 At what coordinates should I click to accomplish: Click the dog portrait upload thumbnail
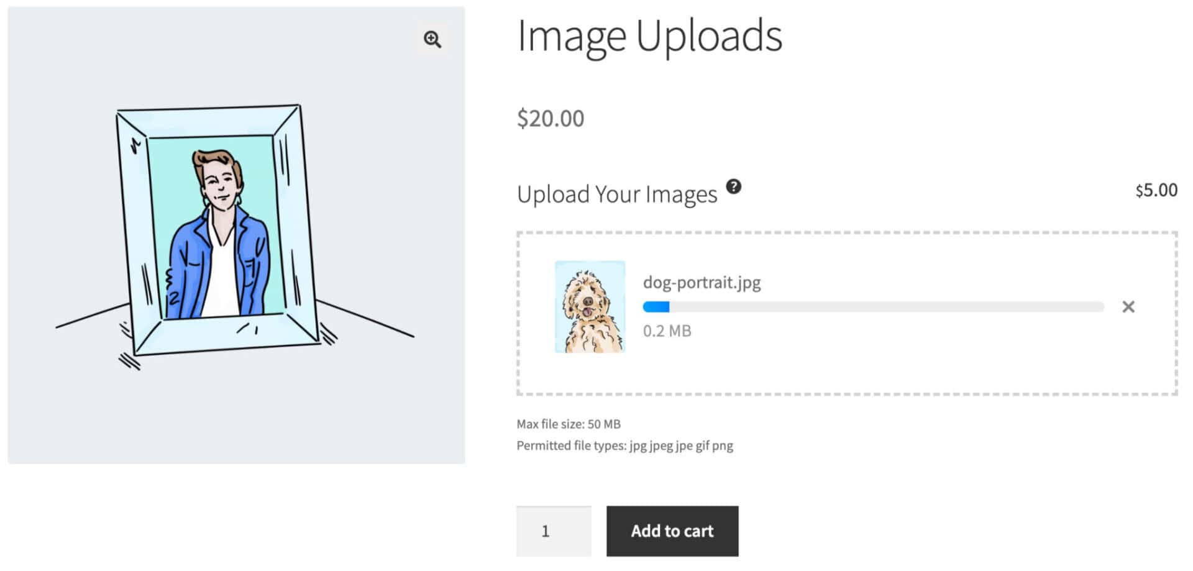coord(590,307)
